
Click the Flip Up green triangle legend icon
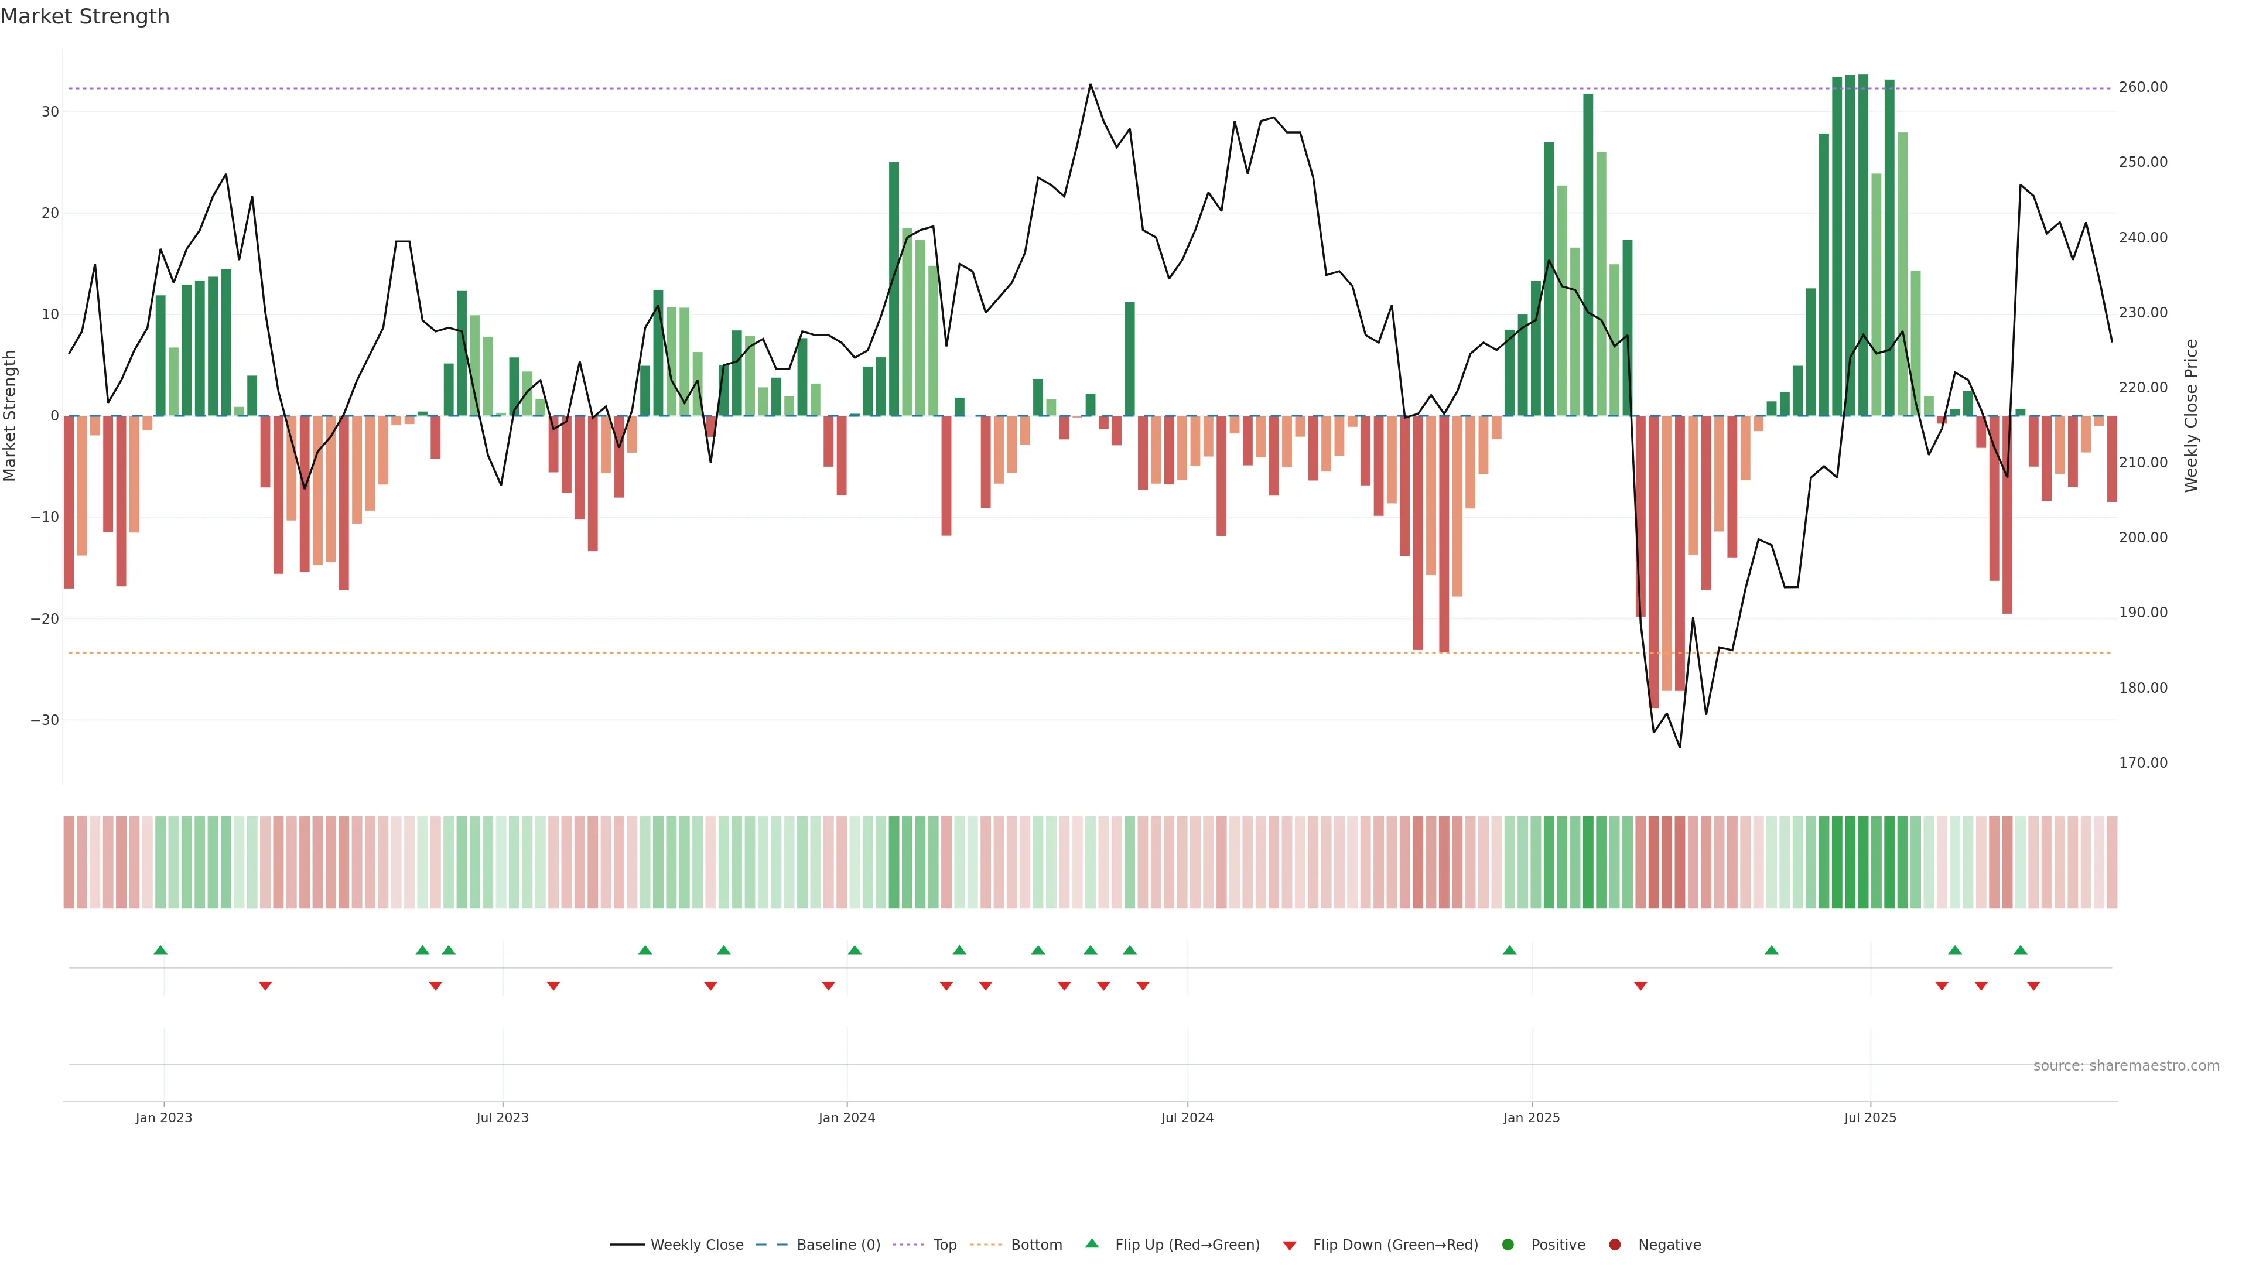tap(1091, 1244)
